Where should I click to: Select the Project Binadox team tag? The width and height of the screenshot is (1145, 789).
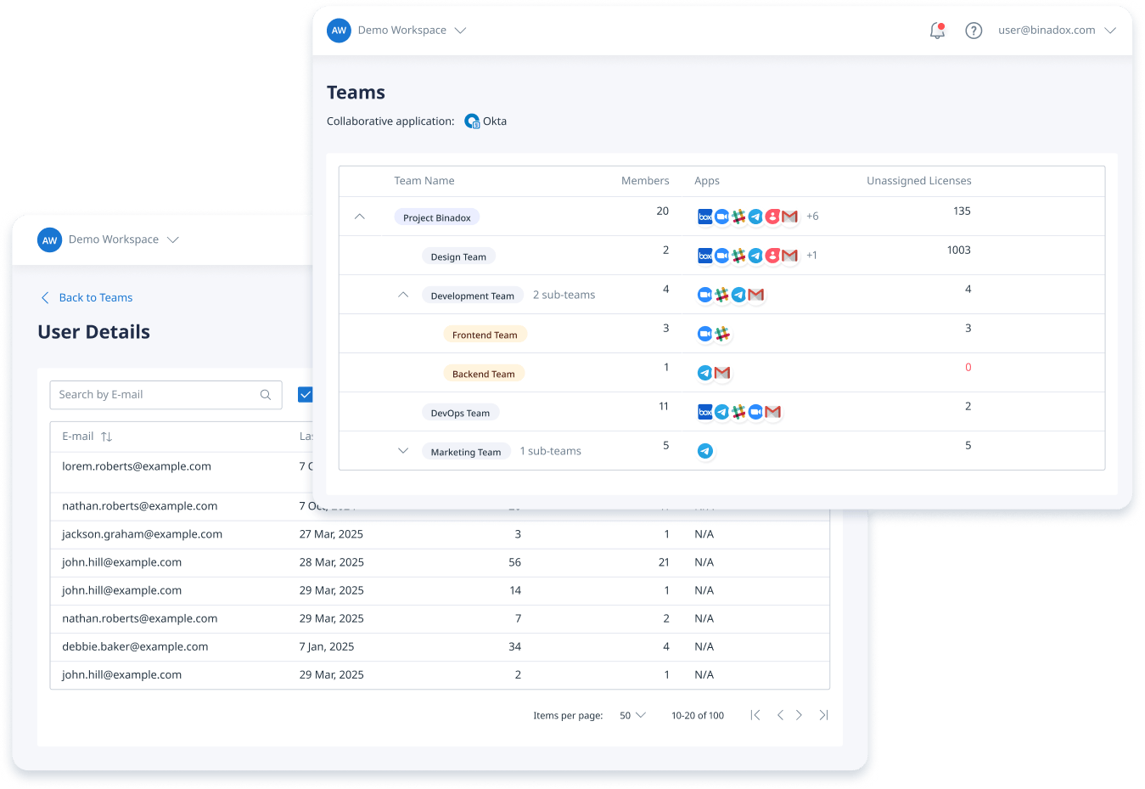(x=437, y=217)
